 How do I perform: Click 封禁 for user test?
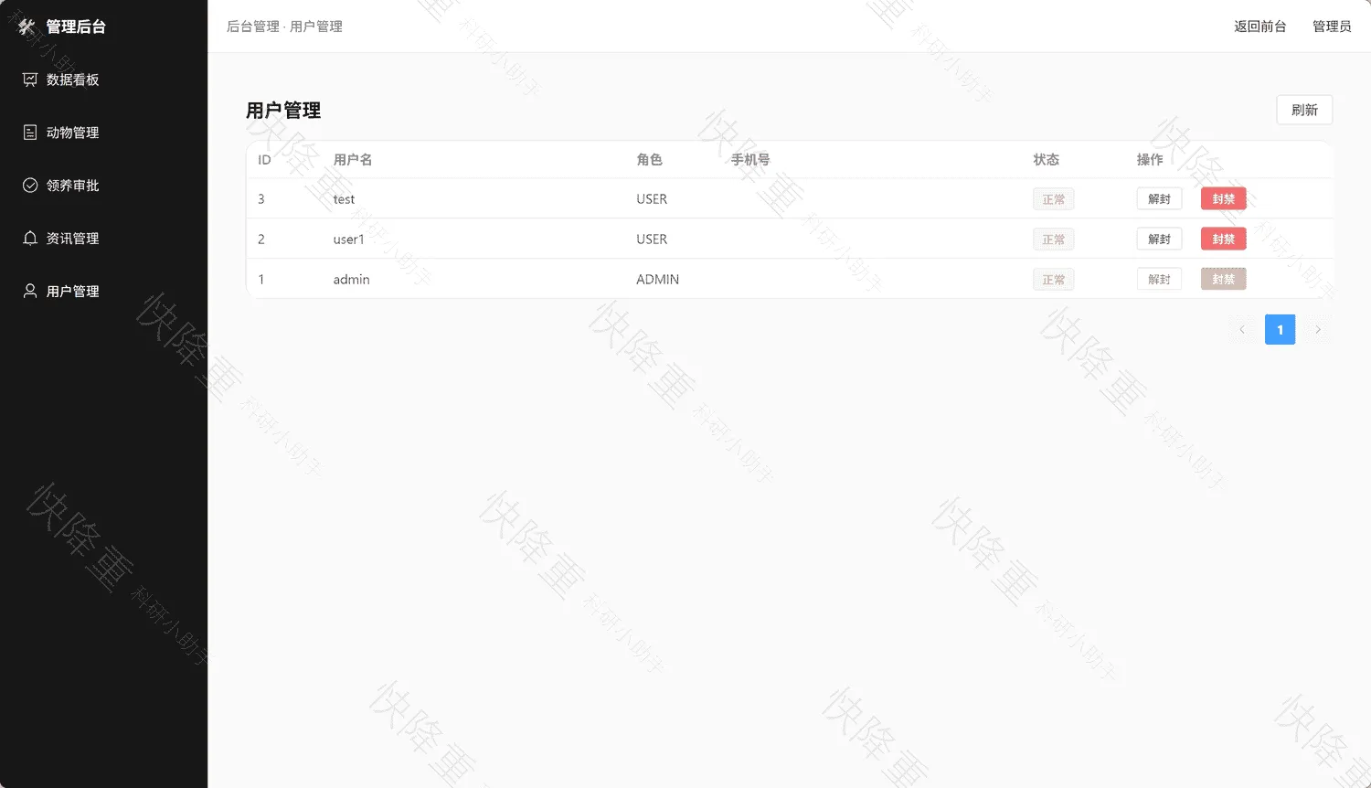pyautogui.click(x=1224, y=199)
